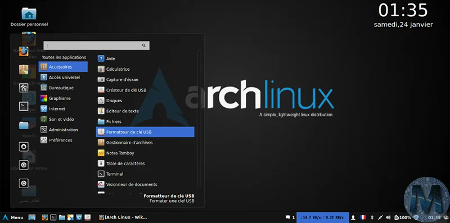The height and width of the screenshot is (223, 450).
Task: Select Toutes les applications
Action: (64, 57)
